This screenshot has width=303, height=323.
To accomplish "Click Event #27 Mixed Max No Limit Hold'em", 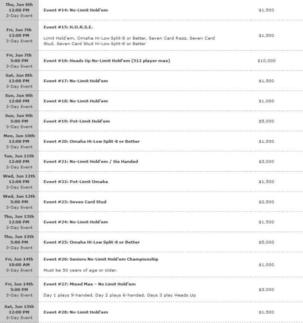I will 89,284.
